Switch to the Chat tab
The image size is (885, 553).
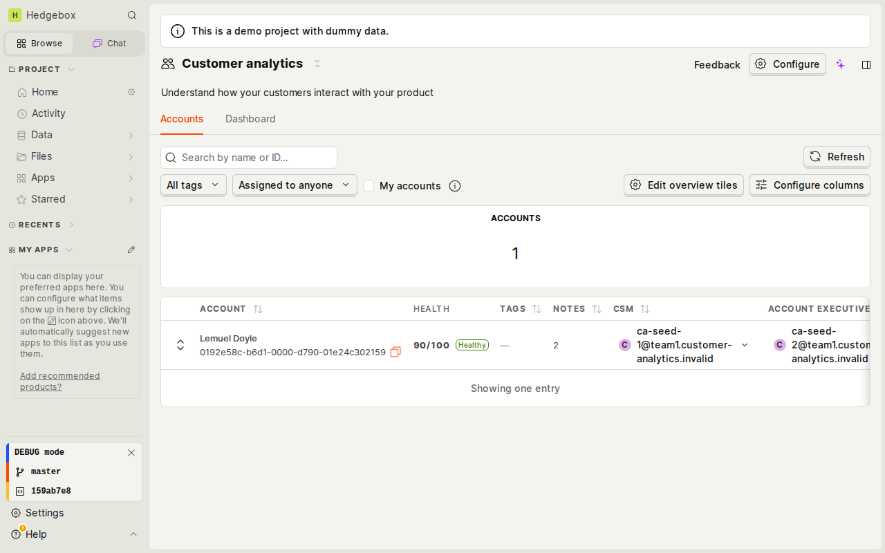109,44
